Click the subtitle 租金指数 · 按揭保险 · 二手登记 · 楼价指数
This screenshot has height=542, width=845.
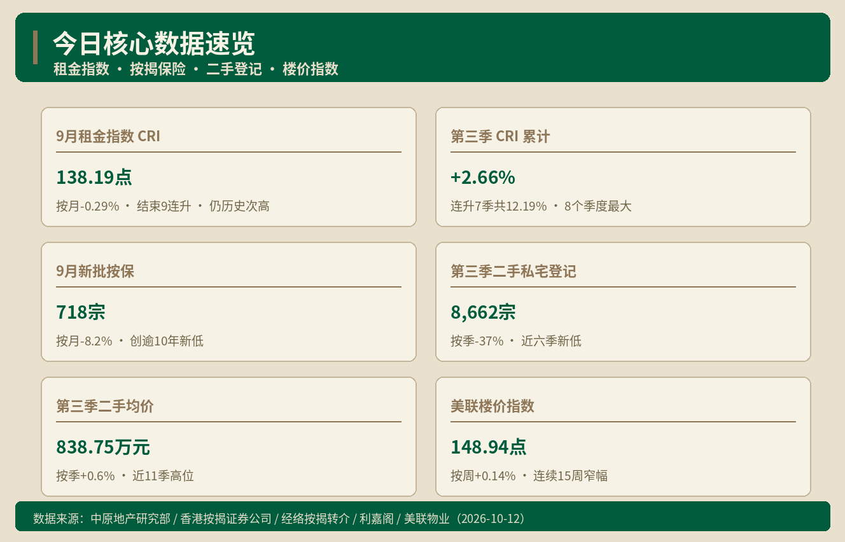tap(196, 69)
